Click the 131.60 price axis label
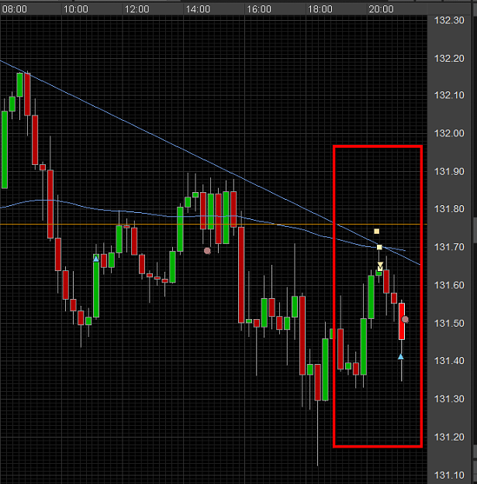This screenshot has height=484, width=477. coord(449,285)
